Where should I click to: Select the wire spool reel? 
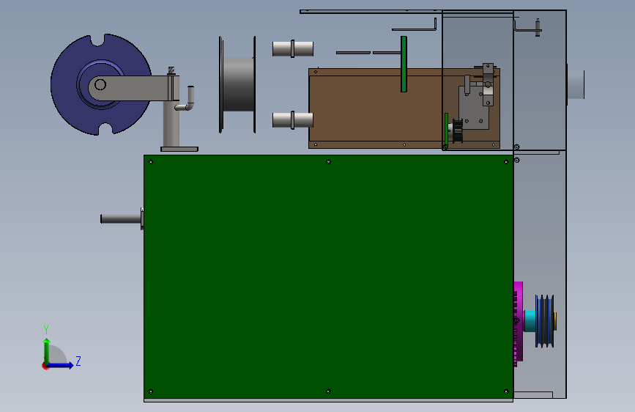[x=237, y=84]
